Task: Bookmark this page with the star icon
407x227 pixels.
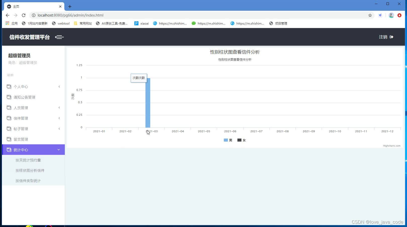Action: (370, 15)
